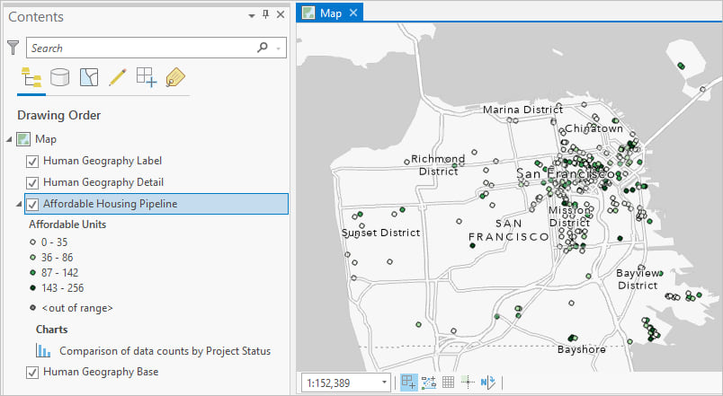The image size is (723, 396).
Task: Uncheck the Human Geography Label layer
Action: 33,161
